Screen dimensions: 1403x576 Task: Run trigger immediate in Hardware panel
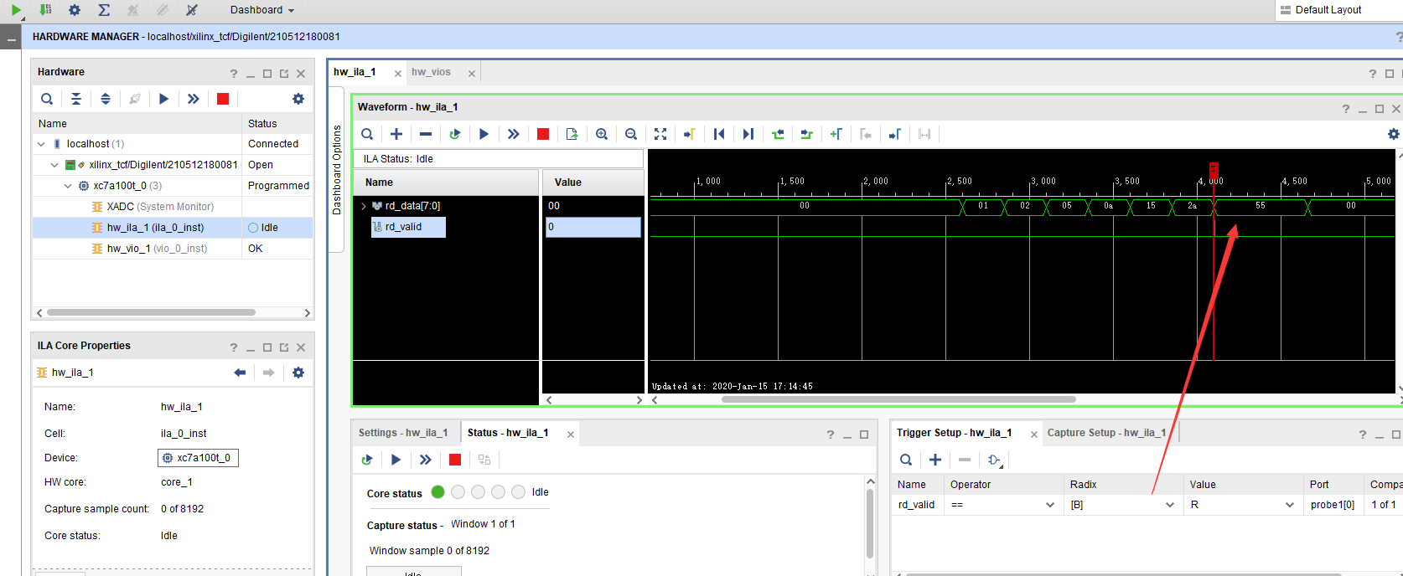pos(194,99)
